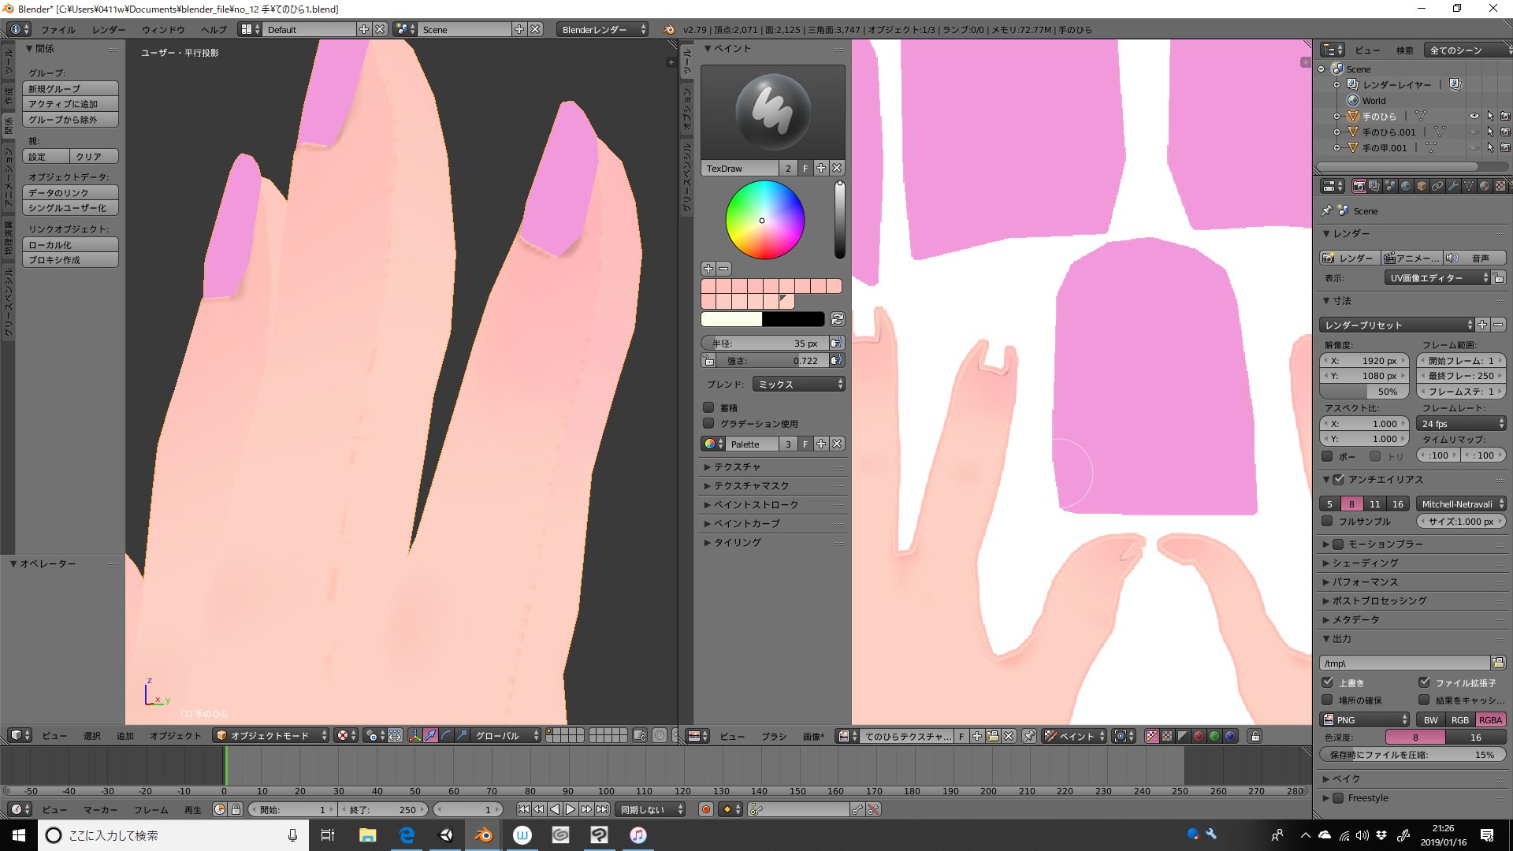Image resolution: width=1513 pixels, height=851 pixels.
Task: Open the グローバル orientation dropdown
Action: tap(507, 735)
